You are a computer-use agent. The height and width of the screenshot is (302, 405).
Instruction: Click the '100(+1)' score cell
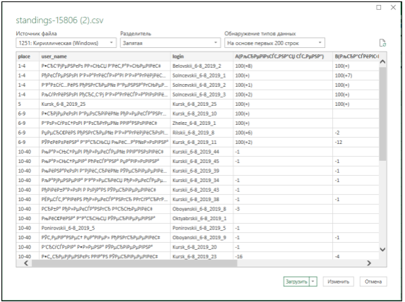[x=283, y=85]
